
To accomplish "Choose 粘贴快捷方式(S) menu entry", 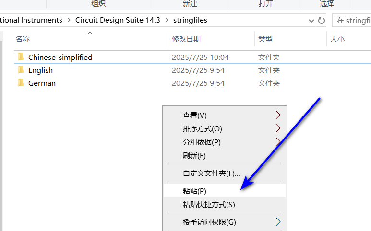I will point(209,204).
